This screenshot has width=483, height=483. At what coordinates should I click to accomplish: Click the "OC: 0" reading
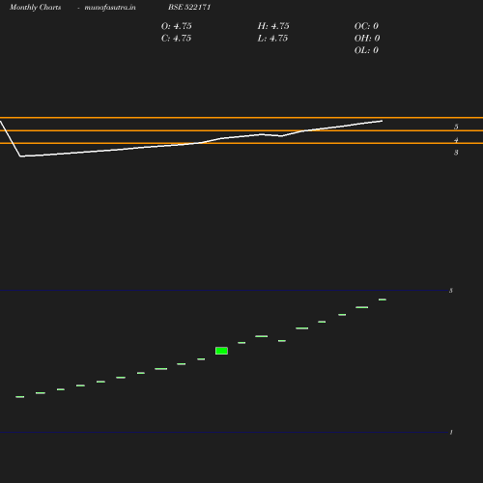366,26
